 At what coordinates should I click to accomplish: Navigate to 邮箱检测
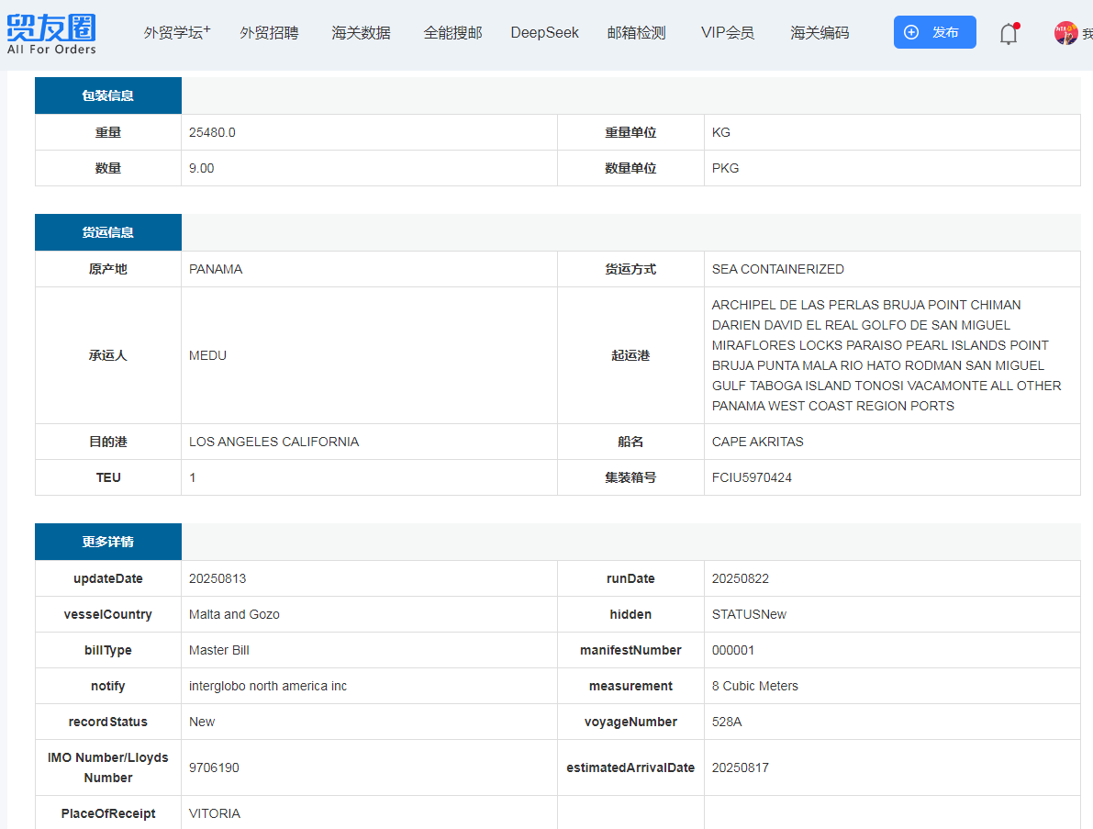pos(636,33)
